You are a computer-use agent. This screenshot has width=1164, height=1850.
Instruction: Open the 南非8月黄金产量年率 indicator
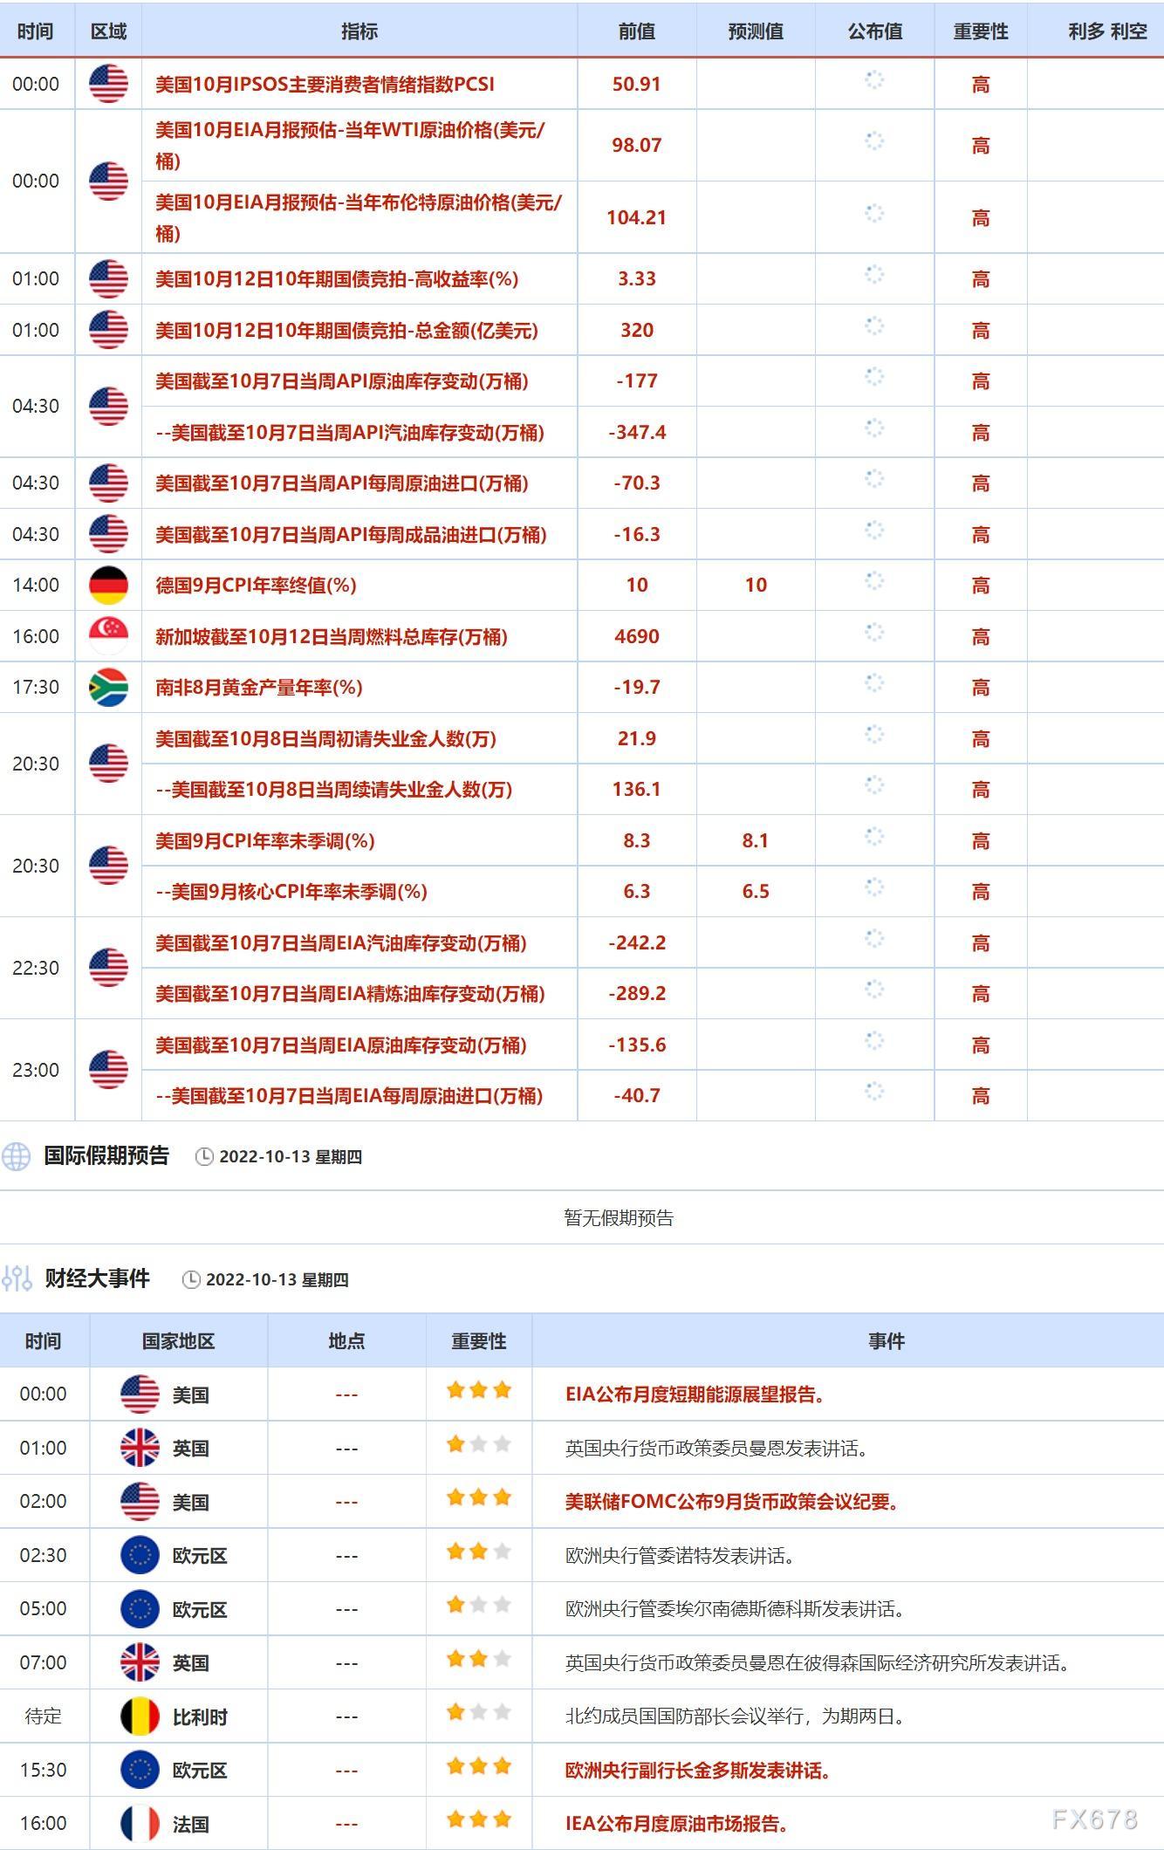coord(259,688)
